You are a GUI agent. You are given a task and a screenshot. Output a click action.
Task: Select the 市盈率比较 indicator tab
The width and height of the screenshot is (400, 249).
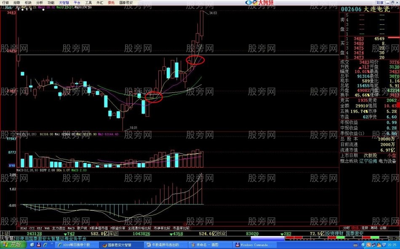[x=181, y=228]
